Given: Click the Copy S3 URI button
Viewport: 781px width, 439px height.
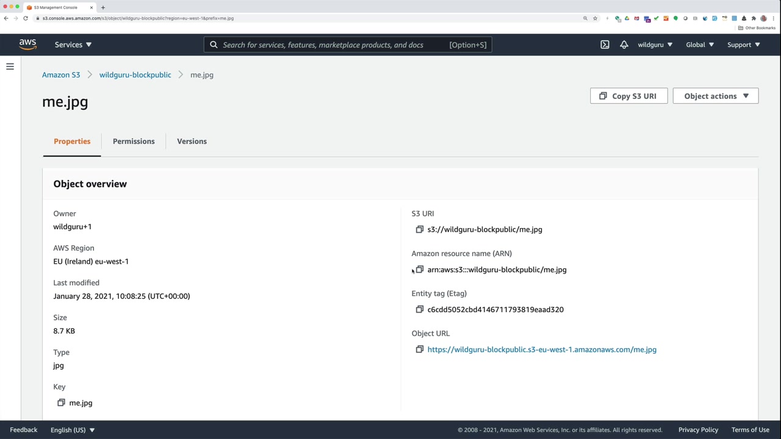Looking at the screenshot, I should click(x=628, y=96).
